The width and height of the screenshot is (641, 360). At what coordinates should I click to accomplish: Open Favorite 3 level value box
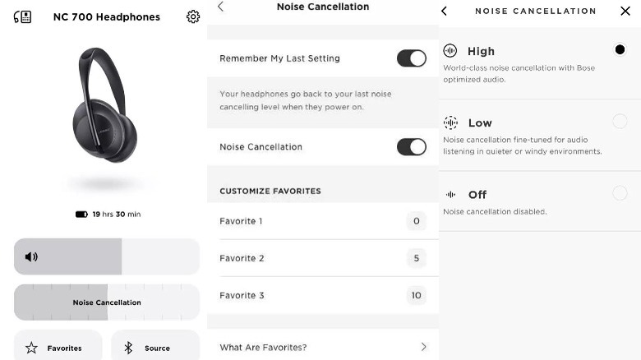tap(416, 295)
